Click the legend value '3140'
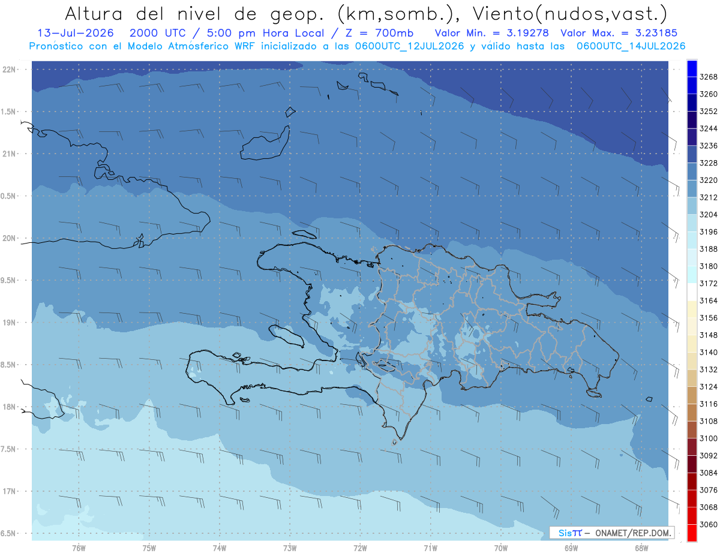This screenshot has height=556, width=720. [x=709, y=352]
